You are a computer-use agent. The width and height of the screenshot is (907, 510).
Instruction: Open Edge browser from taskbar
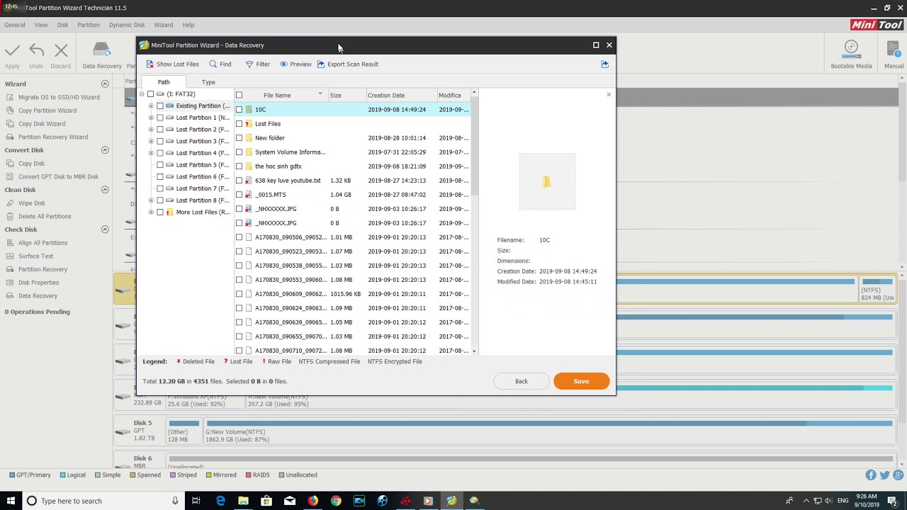[x=220, y=501]
